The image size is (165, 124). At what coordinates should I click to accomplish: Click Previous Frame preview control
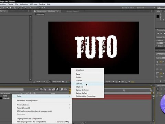[161, 33]
